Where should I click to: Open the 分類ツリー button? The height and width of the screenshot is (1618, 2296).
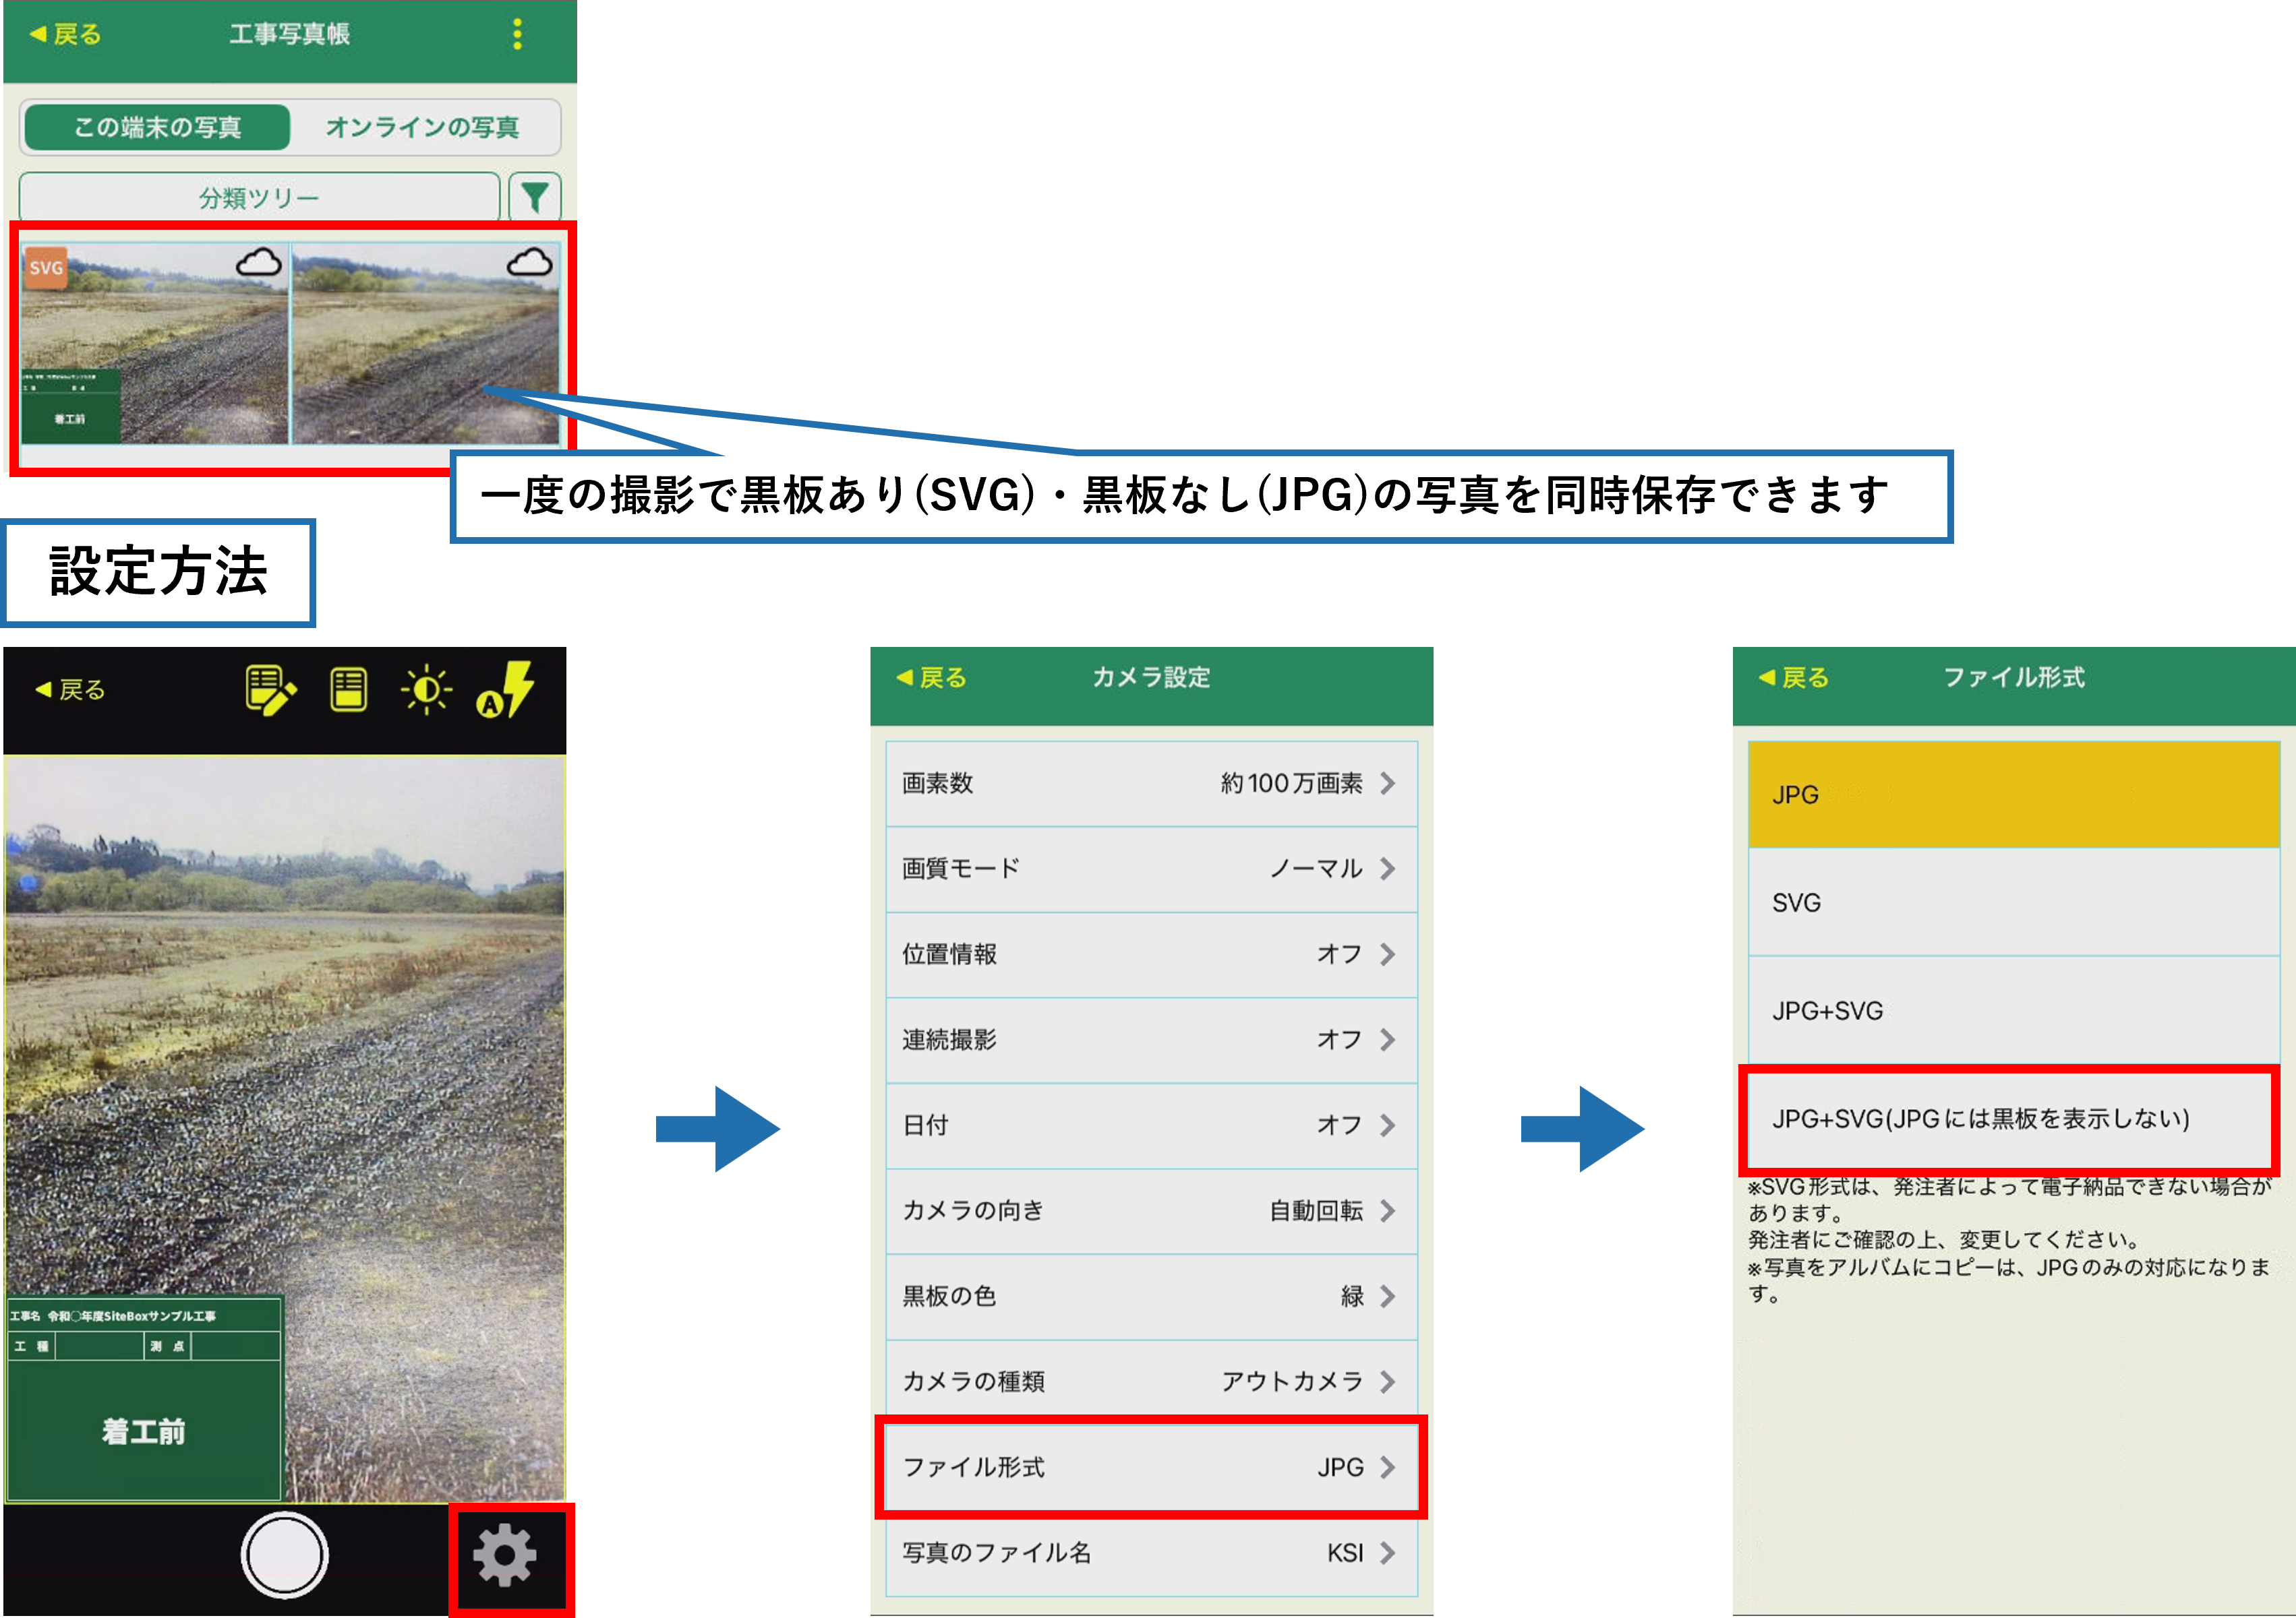[259, 197]
